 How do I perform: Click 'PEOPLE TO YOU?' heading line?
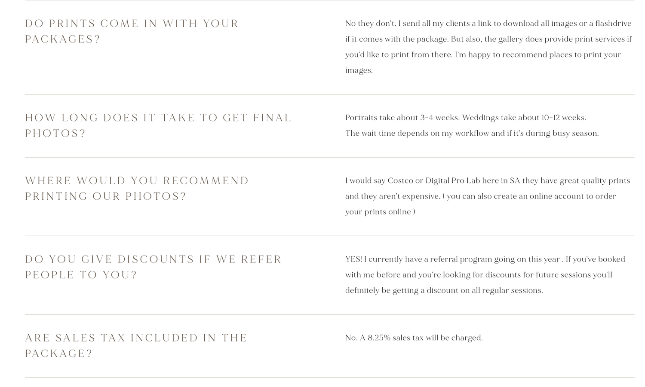(x=81, y=275)
